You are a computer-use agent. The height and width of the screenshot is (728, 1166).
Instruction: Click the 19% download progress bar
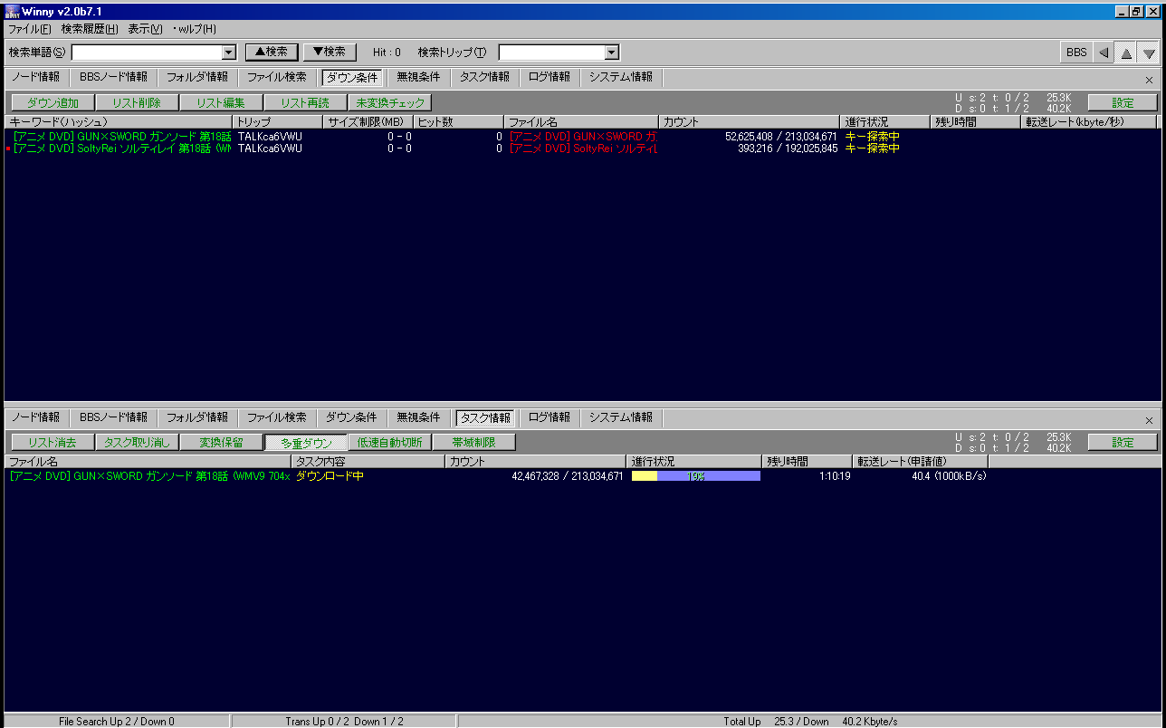[x=695, y=476]
